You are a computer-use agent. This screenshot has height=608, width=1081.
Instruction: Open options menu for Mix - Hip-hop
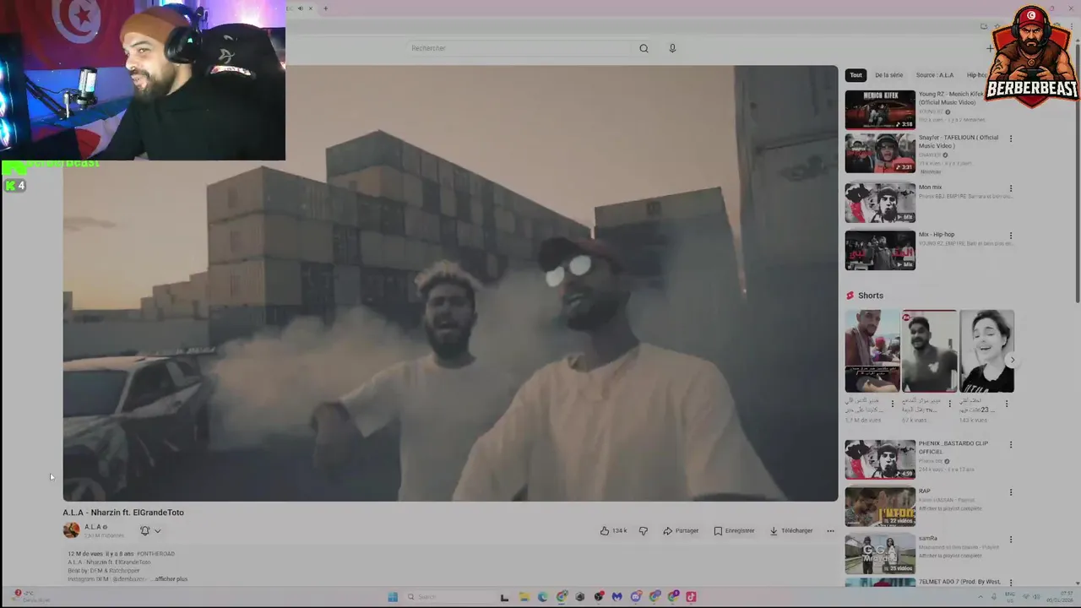(1010, 236)
